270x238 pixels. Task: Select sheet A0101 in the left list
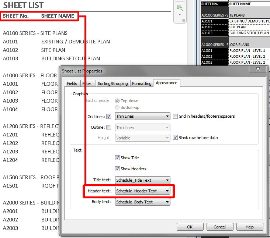tap(10, 42)
